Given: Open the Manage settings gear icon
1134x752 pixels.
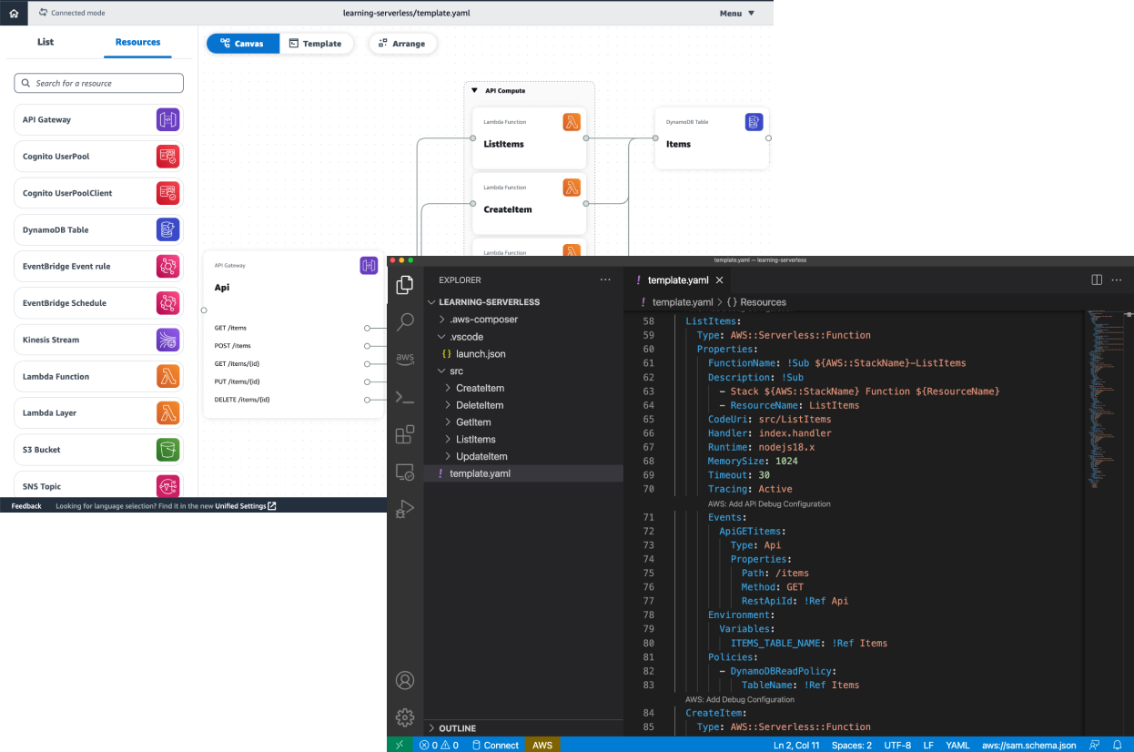Looking at the screenshot, I should pos(405,717).
